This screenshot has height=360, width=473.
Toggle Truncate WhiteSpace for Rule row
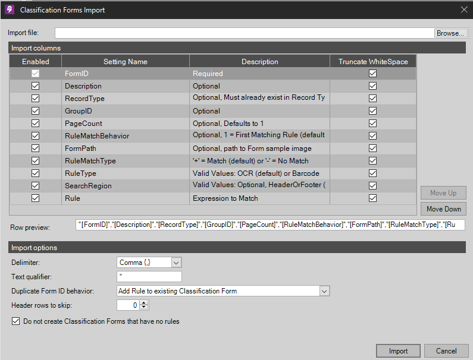tap(373, 198)
